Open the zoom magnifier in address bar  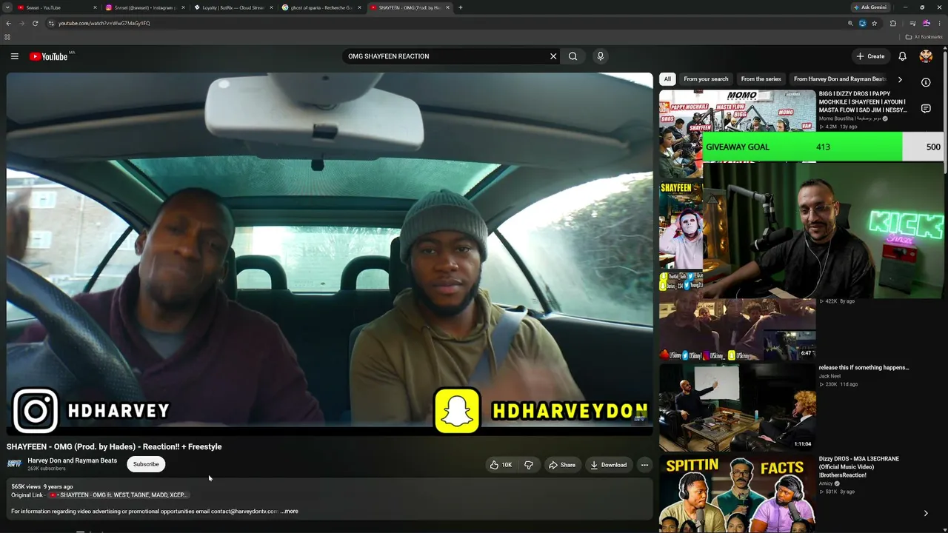(851, 23)
